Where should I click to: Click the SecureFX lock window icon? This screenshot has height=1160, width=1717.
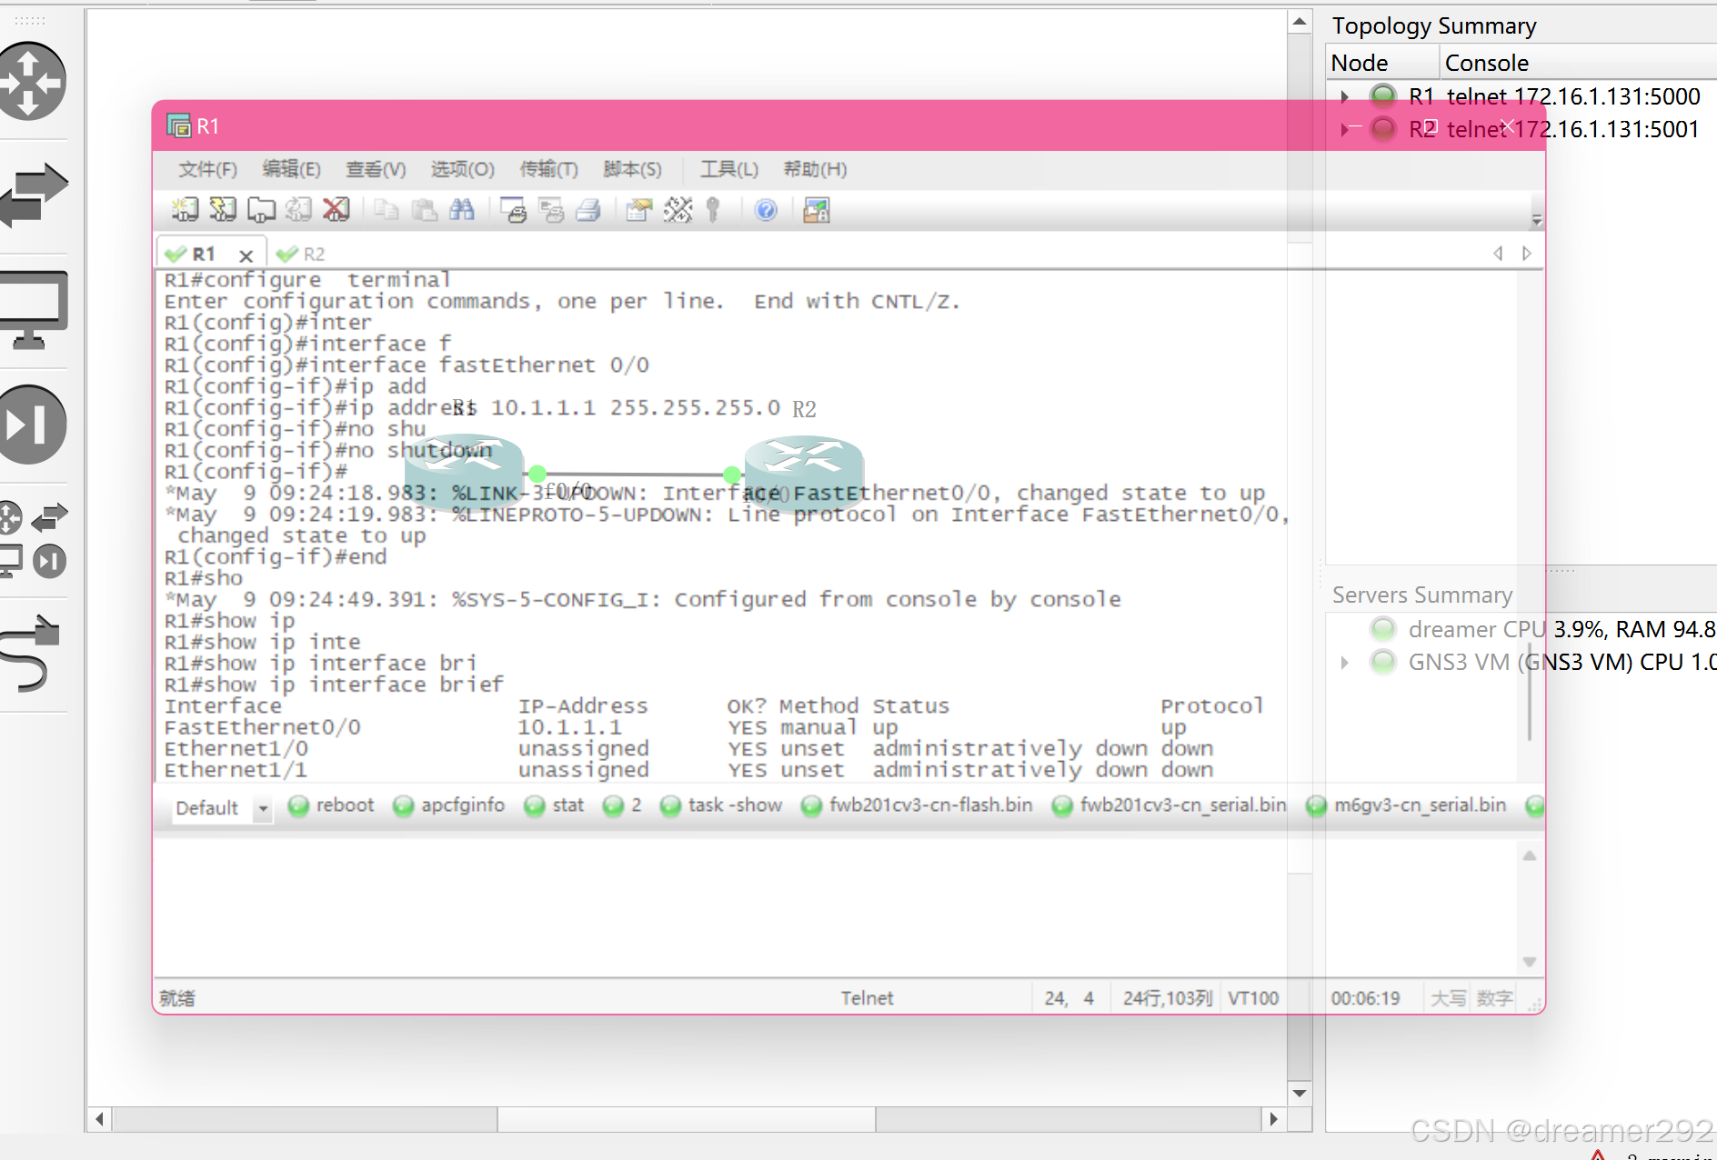click(817, 211)
